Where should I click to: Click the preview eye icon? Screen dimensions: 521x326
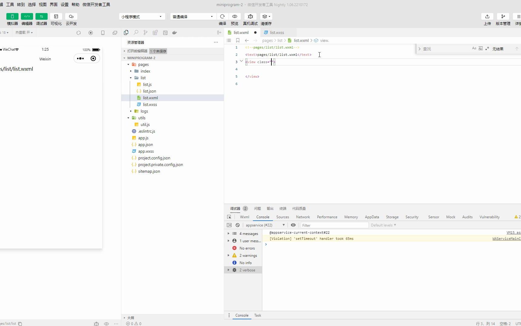pyautogui.click(x=235, y=16)
